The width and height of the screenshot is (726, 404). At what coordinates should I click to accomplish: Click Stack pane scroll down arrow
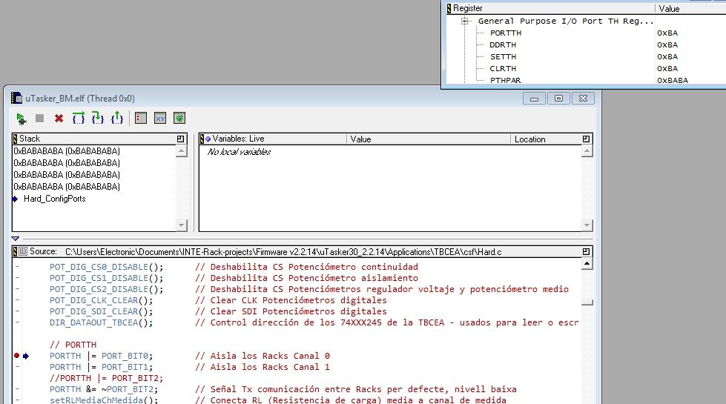(x=182, y=225)
